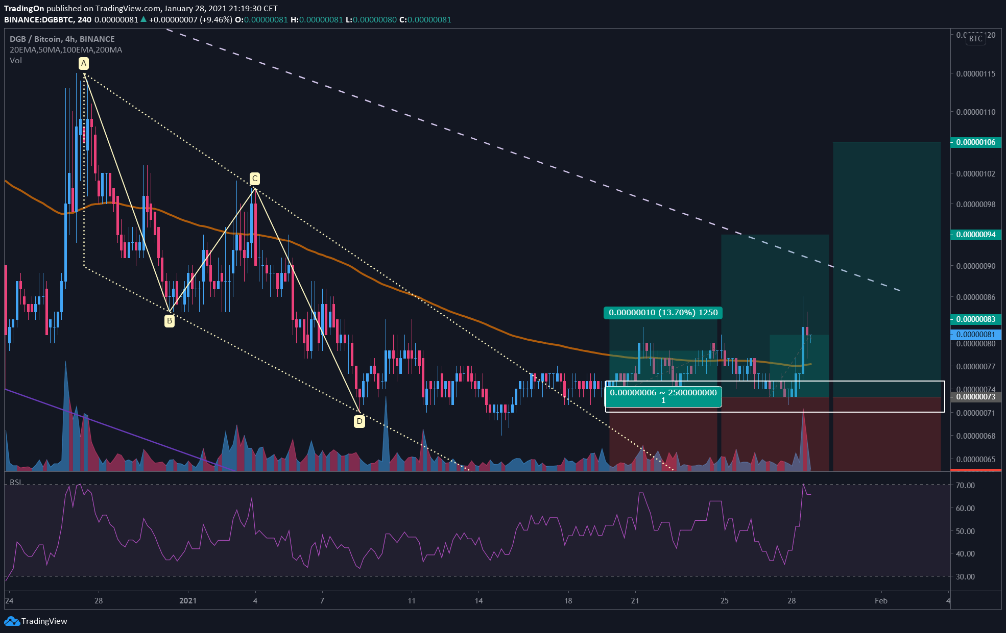Click the 0.00000090 price axis label
The image size is (1006, 633).
click(976, 266)
